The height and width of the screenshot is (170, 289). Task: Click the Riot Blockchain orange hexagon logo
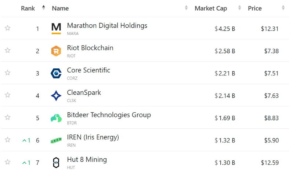point(56,51)
